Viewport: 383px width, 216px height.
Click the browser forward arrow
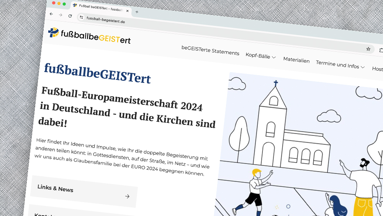pos(61,15)
